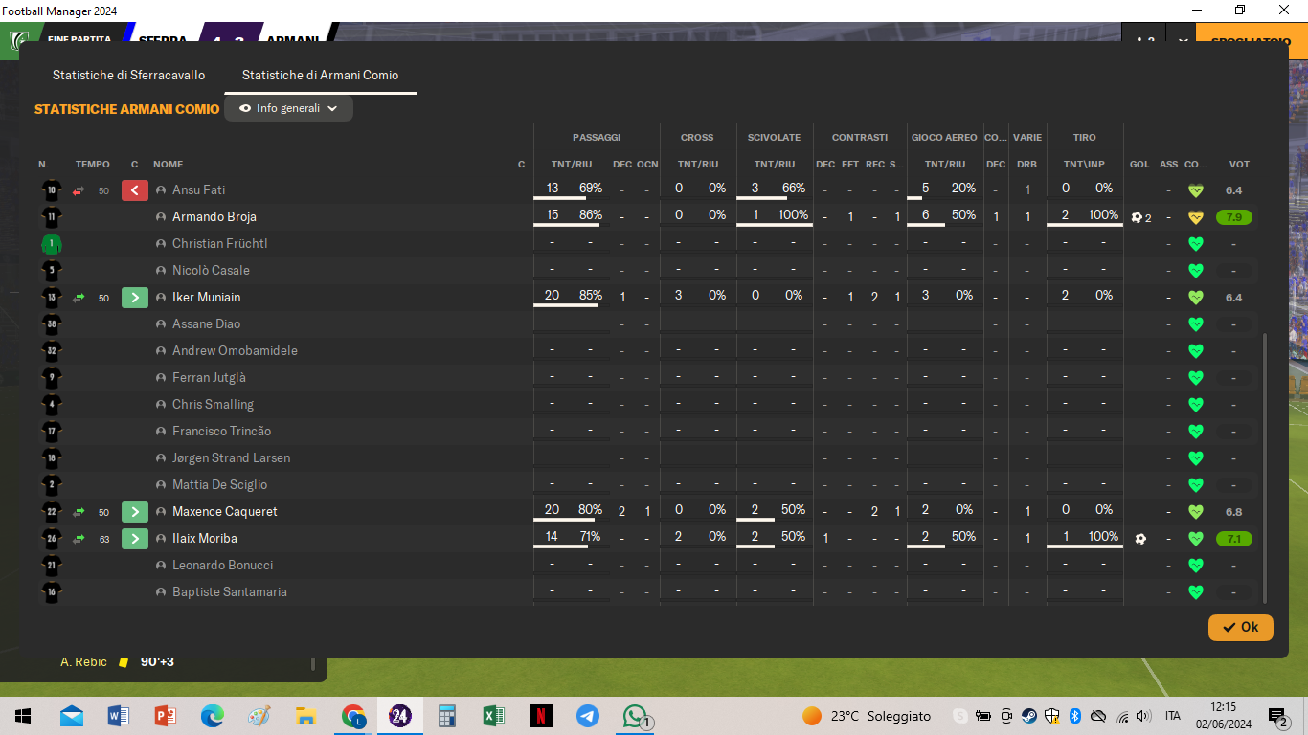Viewport: 1308px width, 735px height.
Task: Open the Windows Start menu
Action: [23, 716]
